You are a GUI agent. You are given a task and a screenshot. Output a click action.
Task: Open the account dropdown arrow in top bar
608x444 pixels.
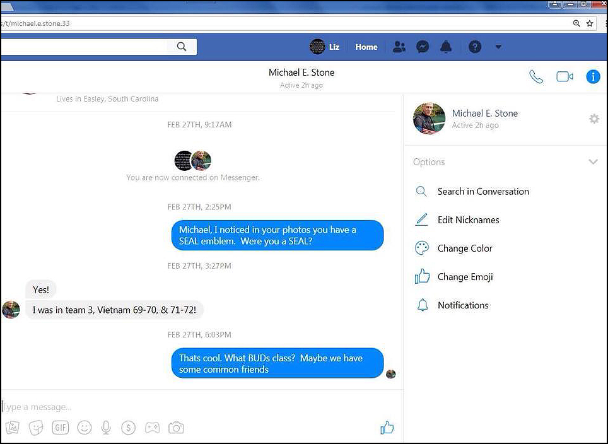tap(498, 47)
